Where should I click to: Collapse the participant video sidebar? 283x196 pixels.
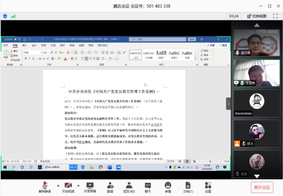(x=229, y=103)
